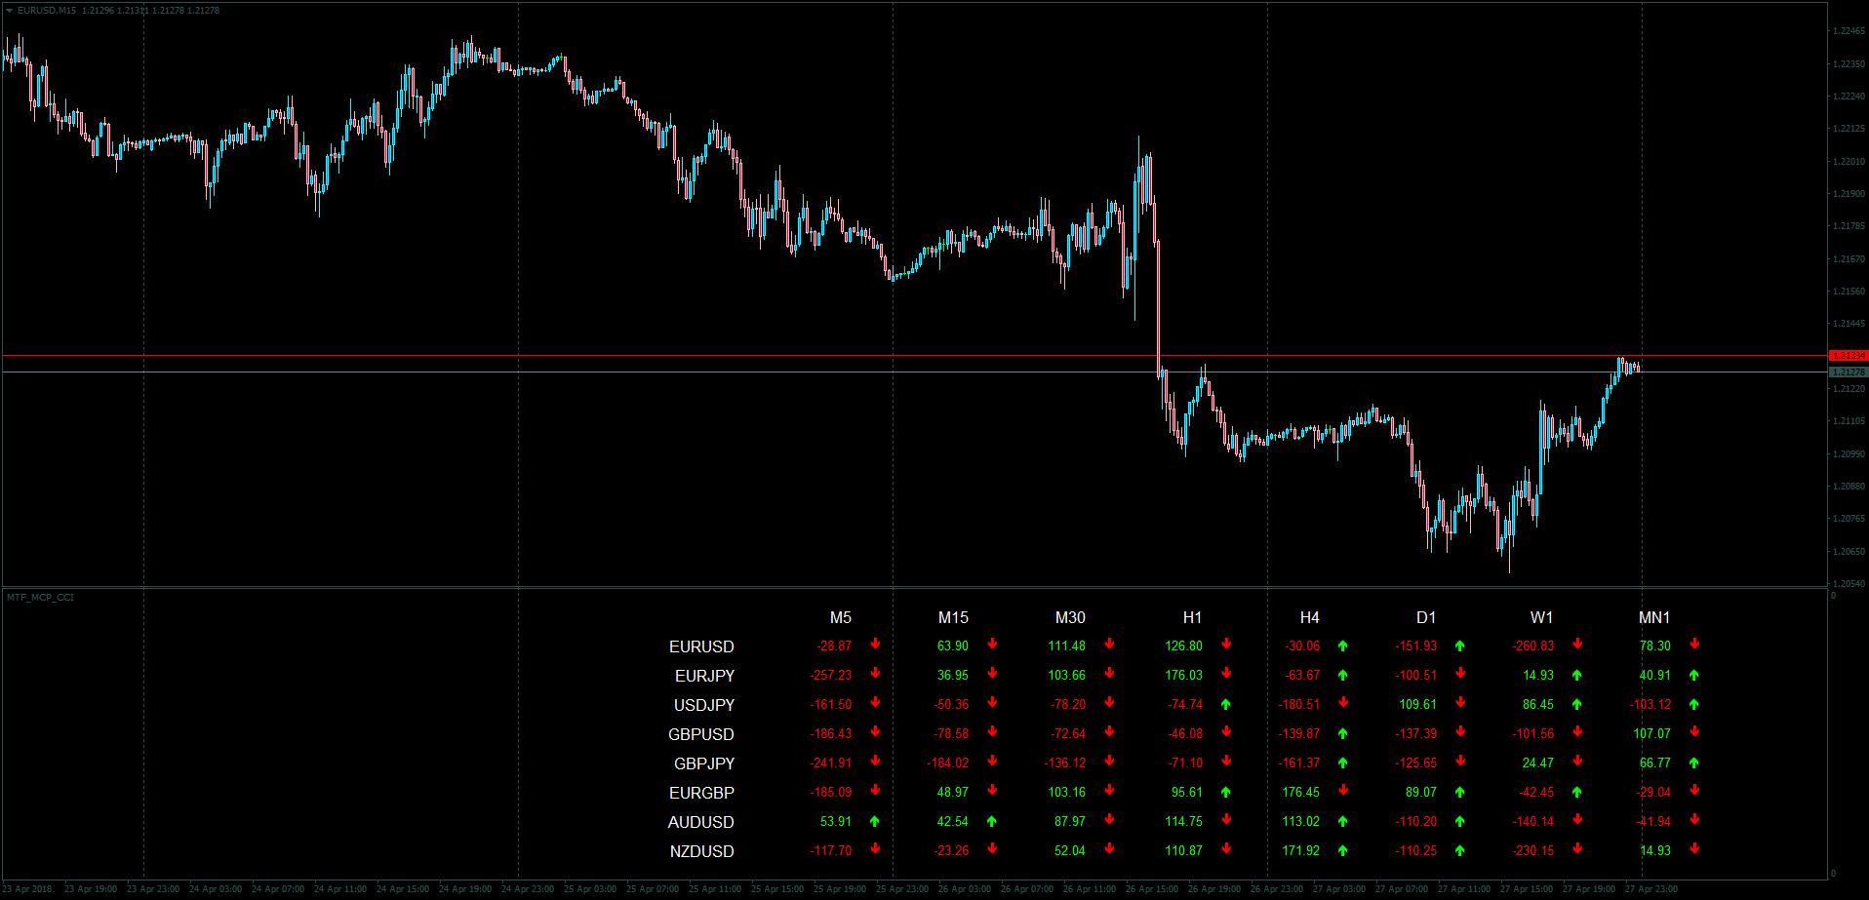Click the M30 column header
The width and height of the screenshot is (1869, 900).
click(x=1070, y=617)
